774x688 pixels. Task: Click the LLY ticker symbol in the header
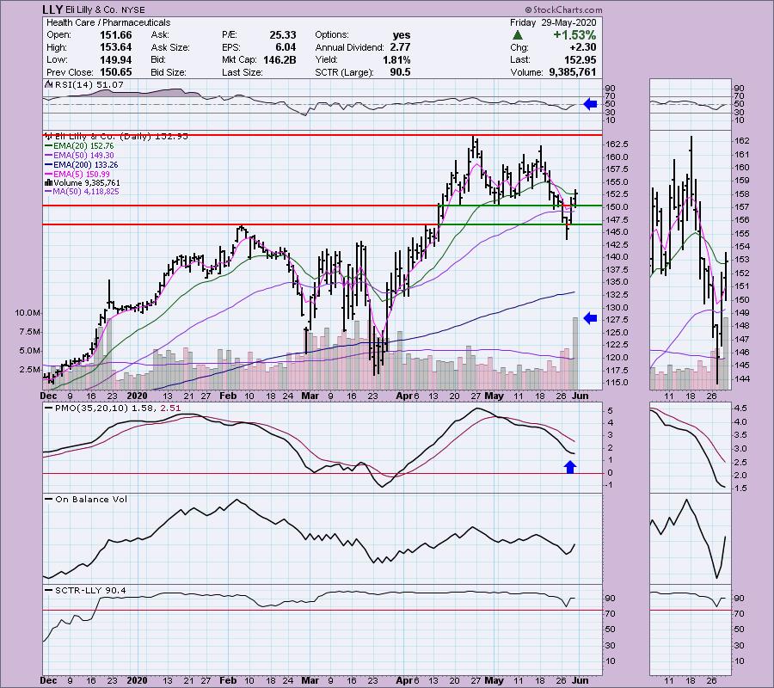click(x=52, y=9)
